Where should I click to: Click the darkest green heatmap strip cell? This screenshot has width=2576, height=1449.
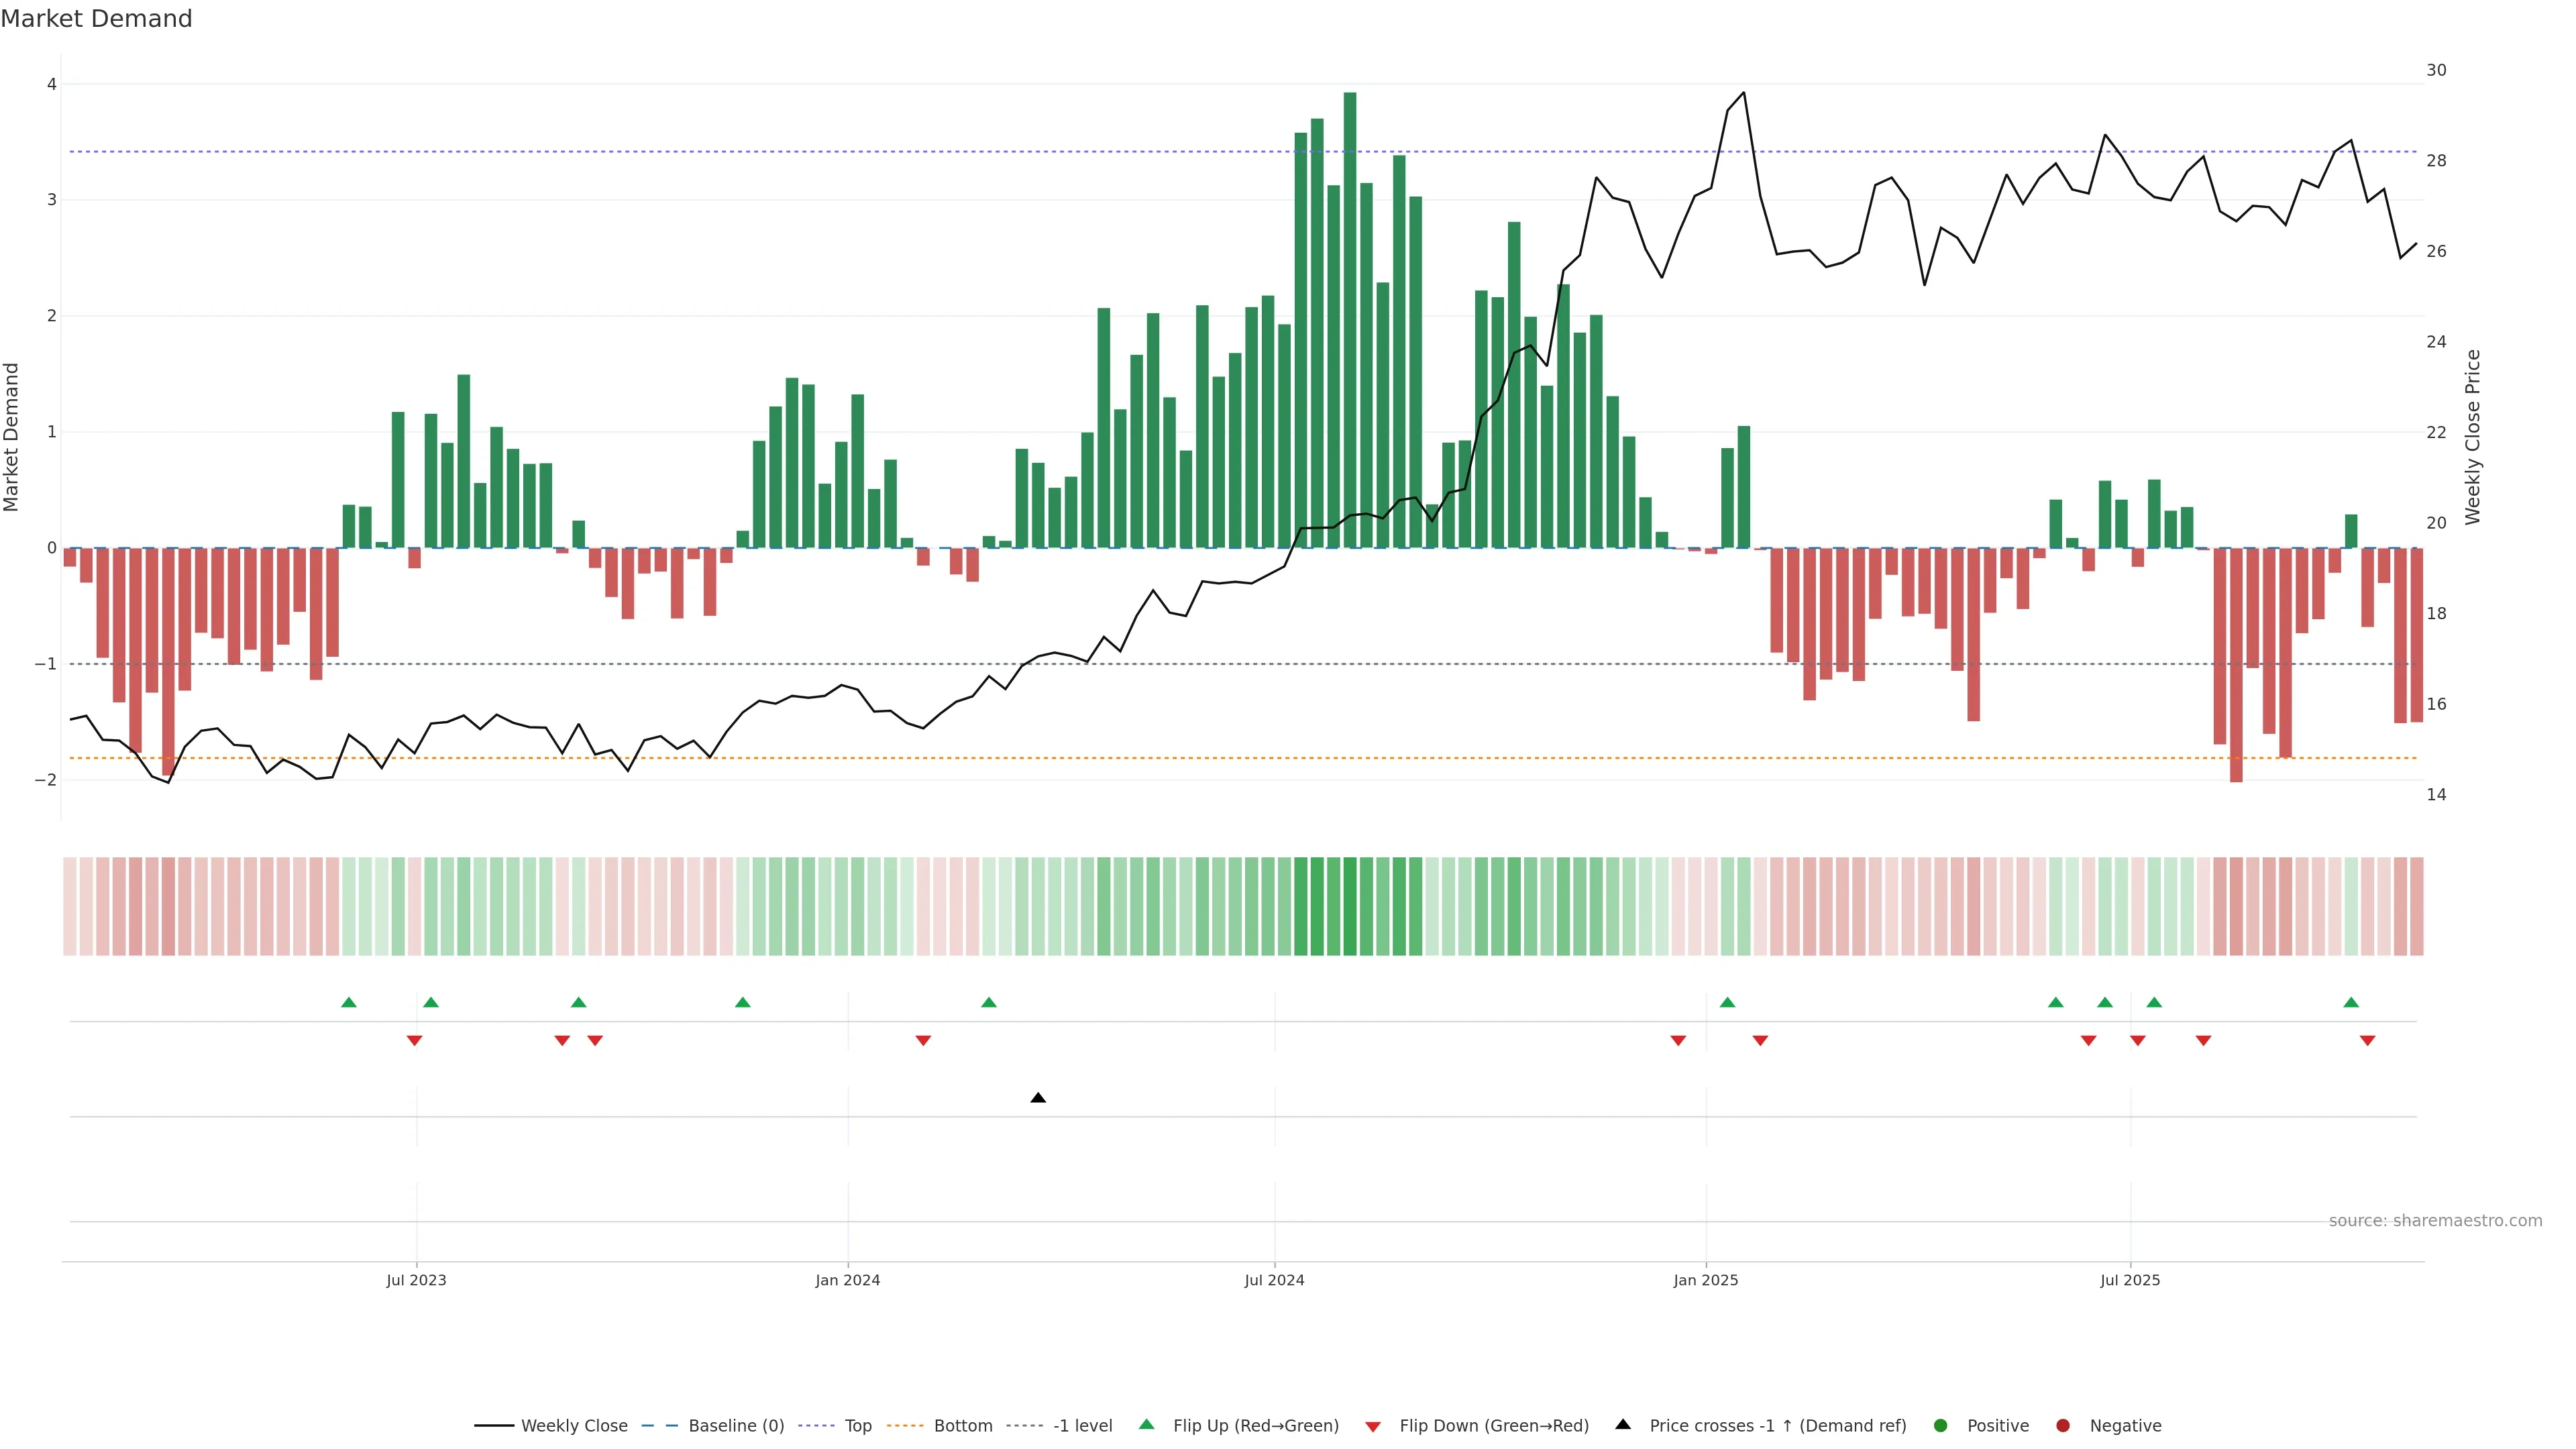coord(1350,906)
